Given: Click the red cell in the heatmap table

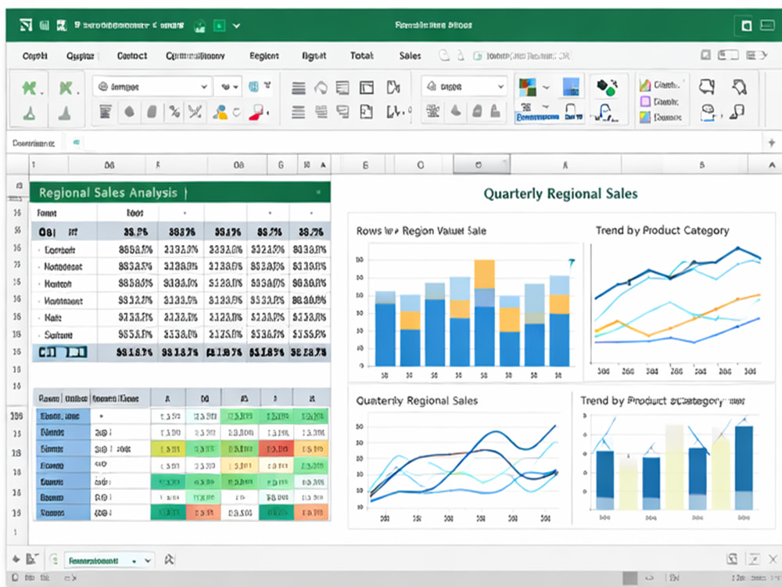Looking at the screenshot, I should [276, 448].
